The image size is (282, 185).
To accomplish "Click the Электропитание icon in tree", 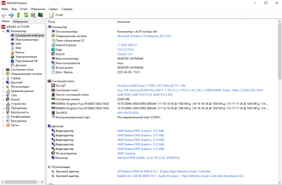I will [x=12, y=57].
